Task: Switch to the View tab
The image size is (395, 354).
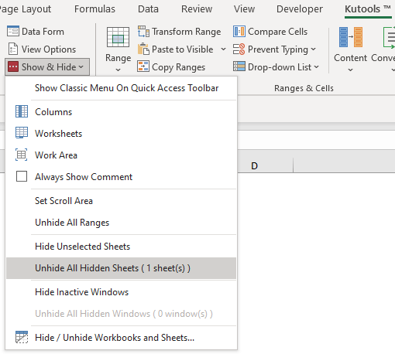Action: click(244, 9)
